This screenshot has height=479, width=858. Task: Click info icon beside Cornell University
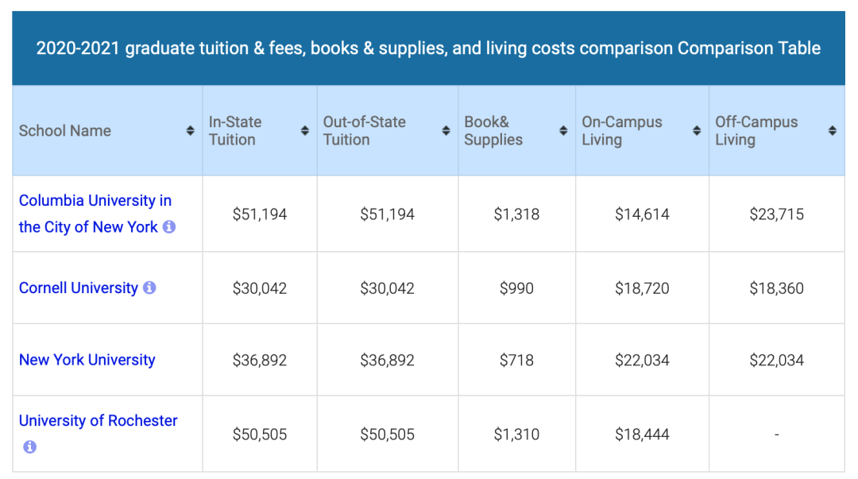click(149, 288)
